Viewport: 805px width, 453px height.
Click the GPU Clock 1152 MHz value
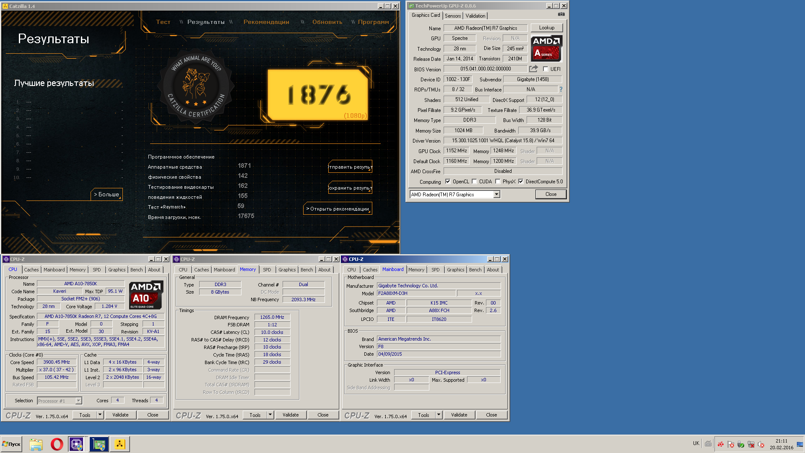(x=456, y=151)
